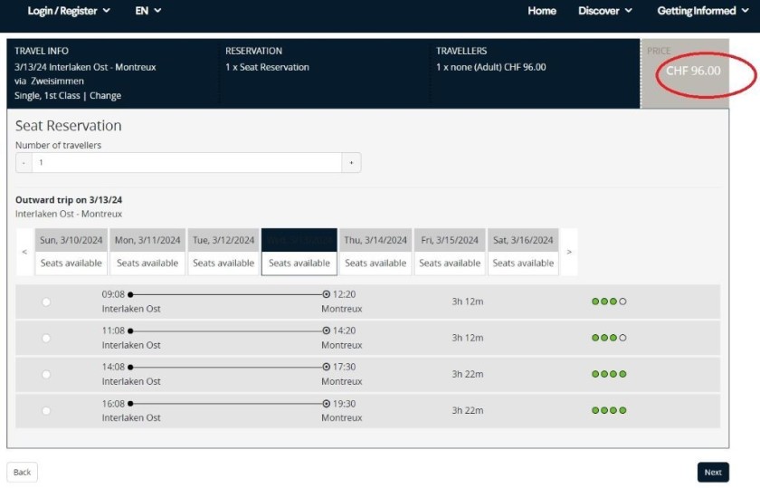Image resolution: width=760 pixels, height=488 pixels.
Task: Click occupancy dots for the 11:08 train
Action: 609,338
